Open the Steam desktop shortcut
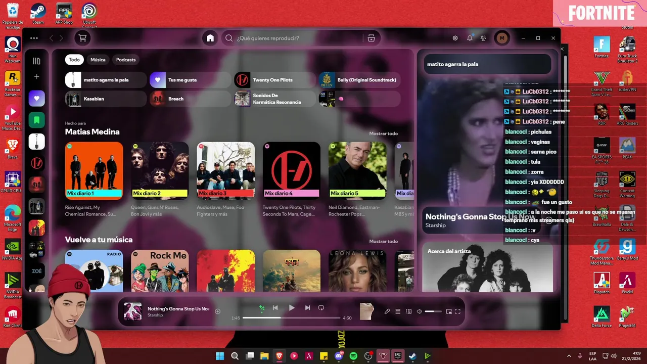 [38, 14]
